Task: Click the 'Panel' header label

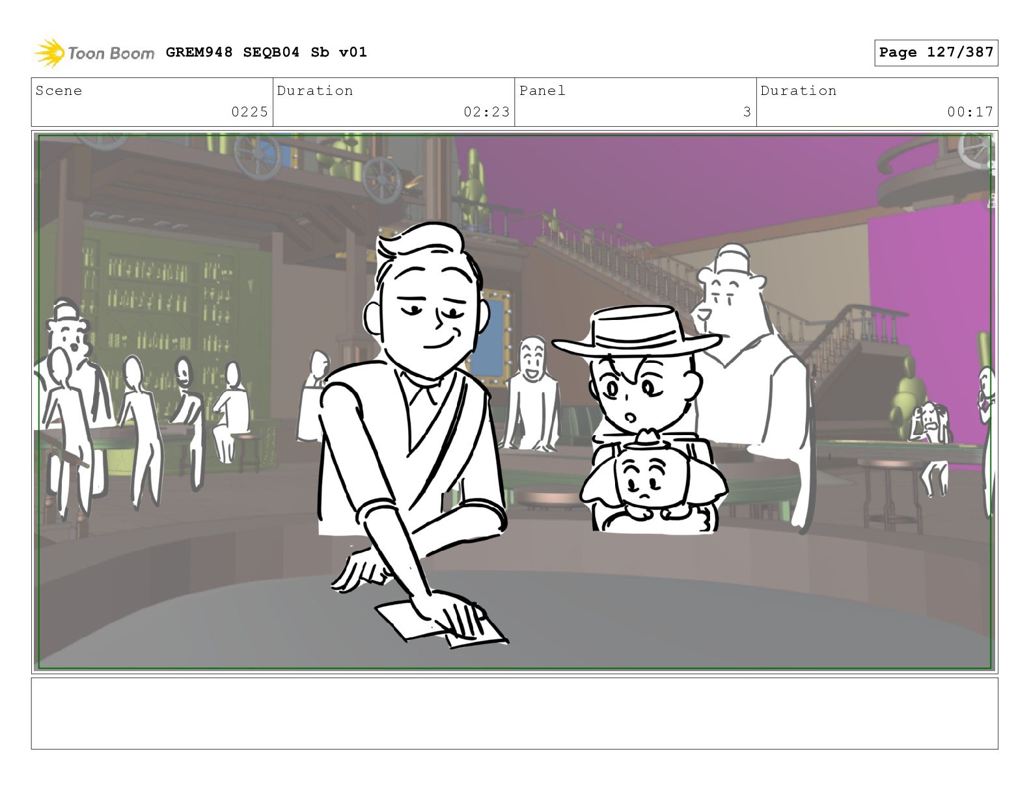Action: click(542, 90)
